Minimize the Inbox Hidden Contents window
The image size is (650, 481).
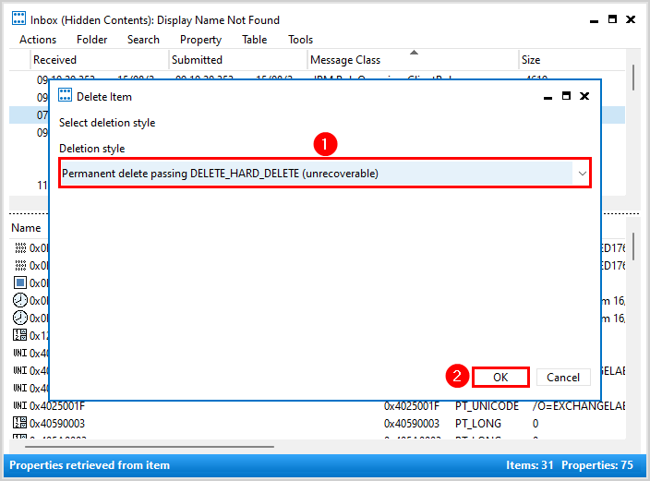pos(594,21)
